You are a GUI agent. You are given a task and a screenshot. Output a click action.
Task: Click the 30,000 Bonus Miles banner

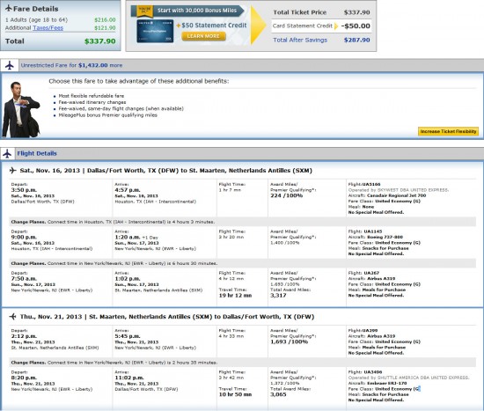(x=187, y=11)
